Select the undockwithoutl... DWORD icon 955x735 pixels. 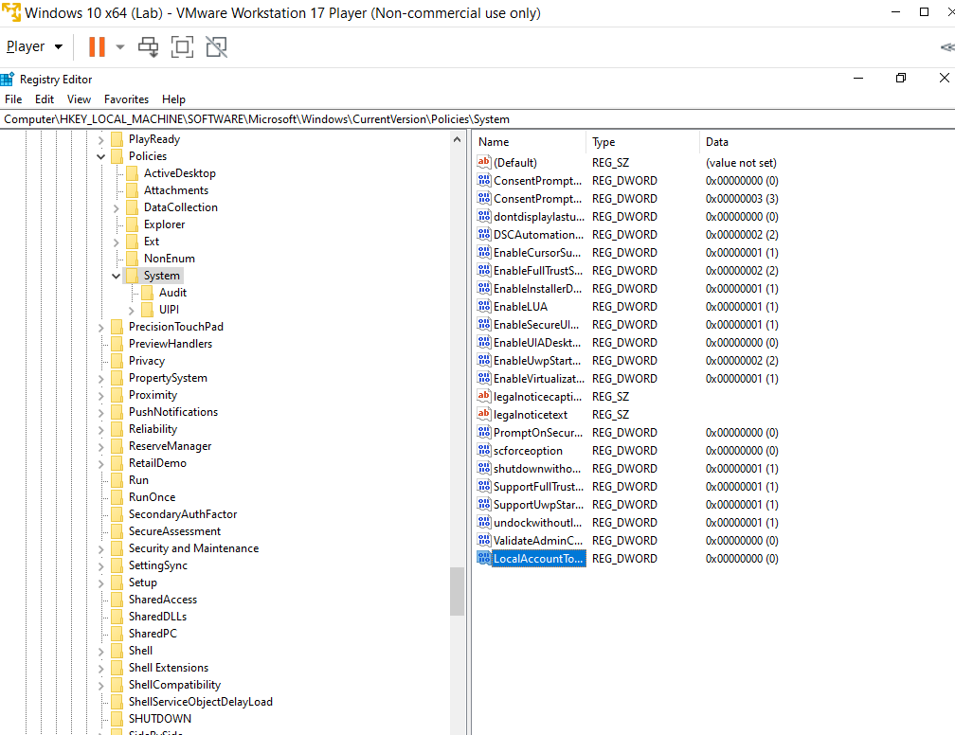[x=483, y=523]
